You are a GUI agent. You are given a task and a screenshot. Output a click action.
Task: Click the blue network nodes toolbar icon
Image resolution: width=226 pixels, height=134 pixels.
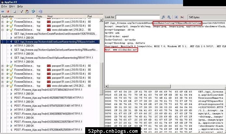point(33,11)
